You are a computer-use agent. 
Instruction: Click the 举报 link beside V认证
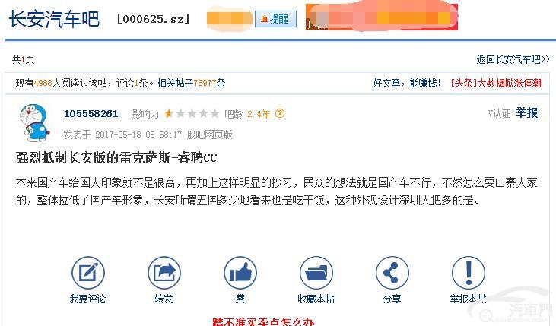click(526, 113)
